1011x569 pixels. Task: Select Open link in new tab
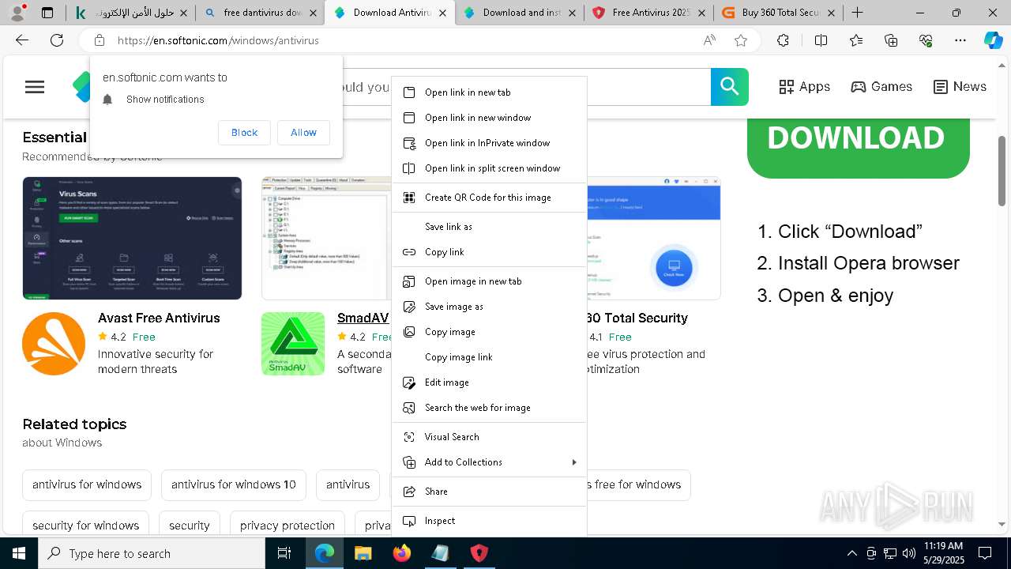coord(490,92)
